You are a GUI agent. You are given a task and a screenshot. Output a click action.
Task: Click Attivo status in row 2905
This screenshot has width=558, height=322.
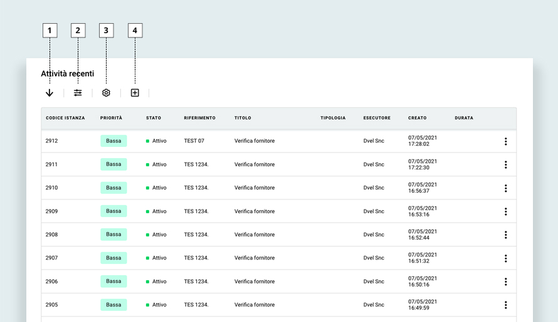click(156, 305)
